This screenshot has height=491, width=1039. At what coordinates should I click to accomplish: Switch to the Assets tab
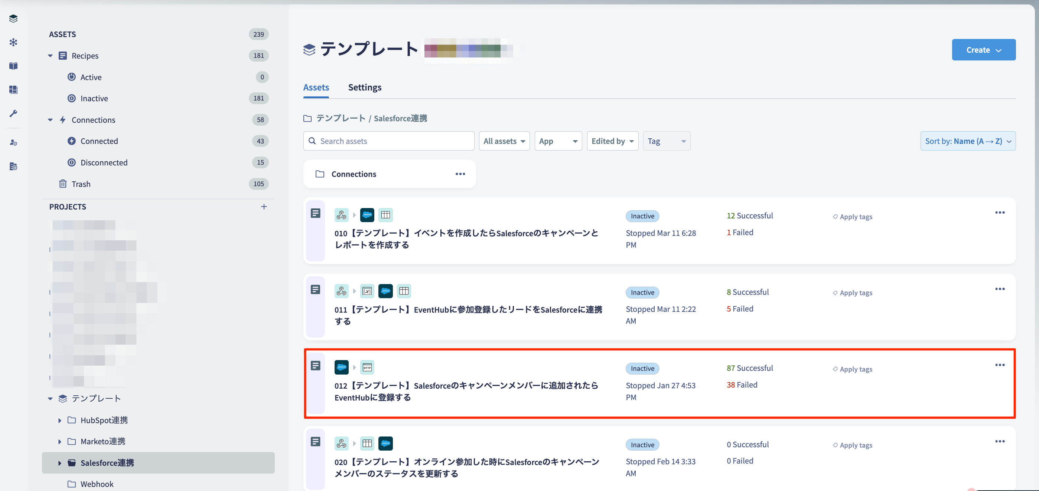pos(316,88)
